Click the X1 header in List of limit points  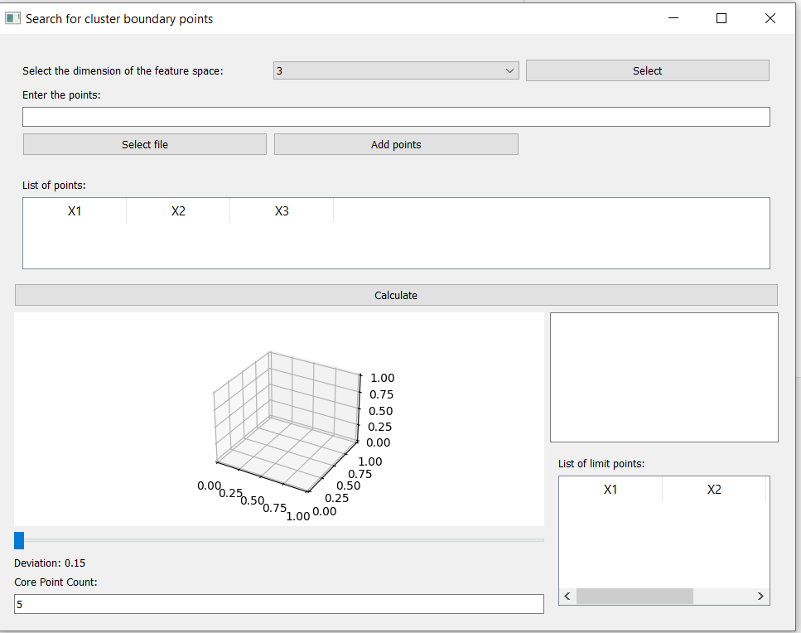pyautogui.click(x=610, y=489)
